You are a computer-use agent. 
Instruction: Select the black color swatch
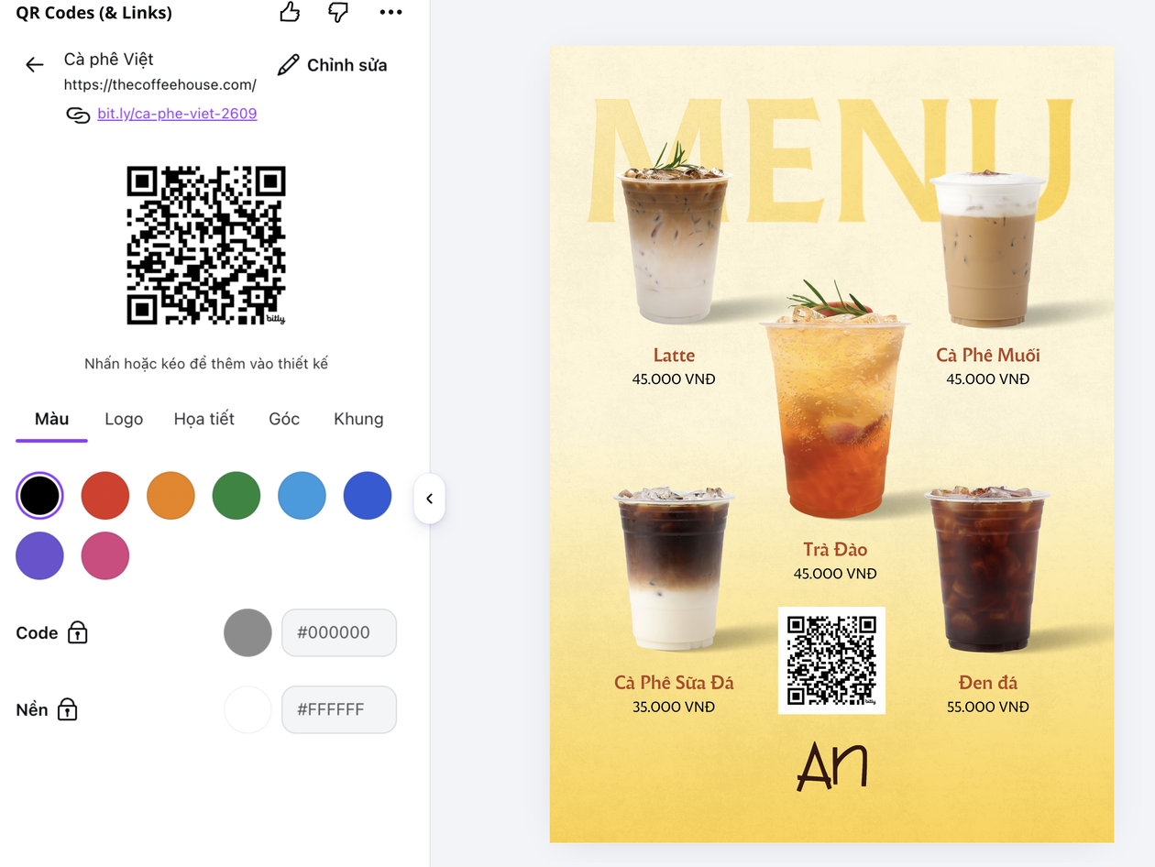(x=39, y=496)
